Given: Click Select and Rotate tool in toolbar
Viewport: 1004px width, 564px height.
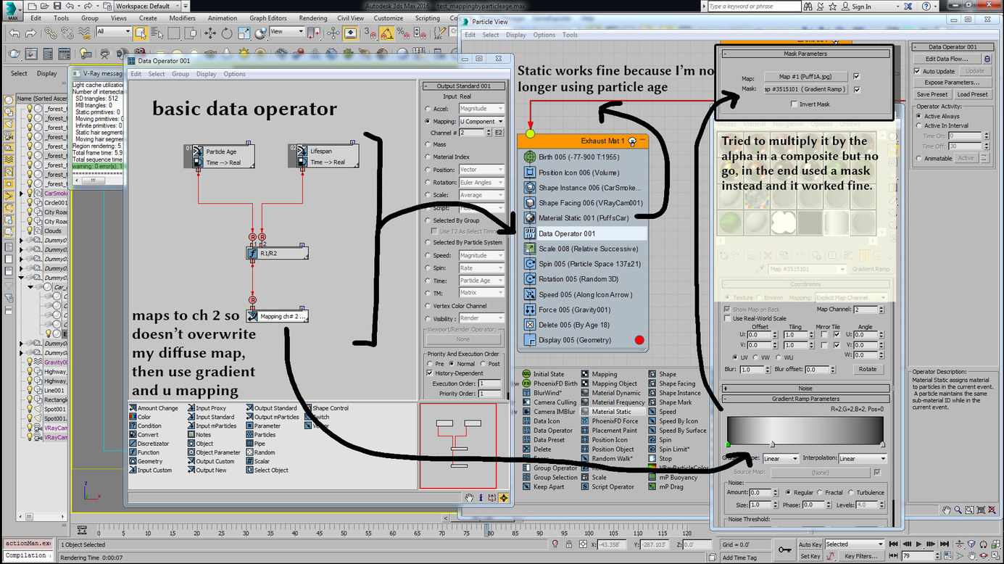Looking at the screenshot, I should click(227, 33).
